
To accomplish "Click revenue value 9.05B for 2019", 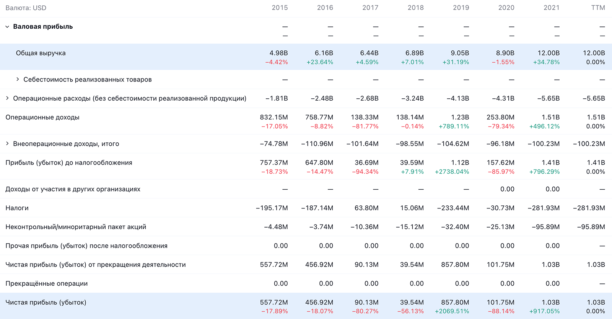I will point(460,53).
